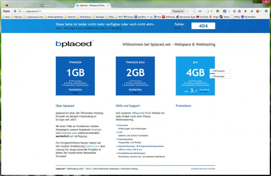The image size is (271, 176).
Task: Open the Onliner.by bookmark
Action: coord(169,17)
